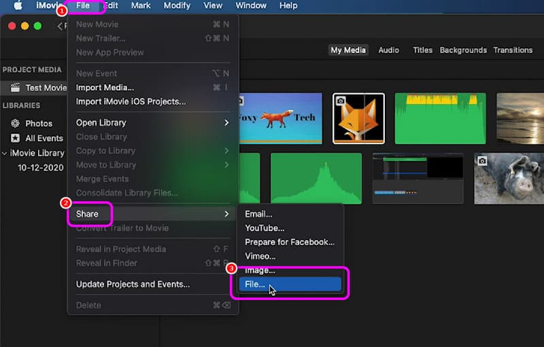Select All Events in sidebar

[44, 138]
